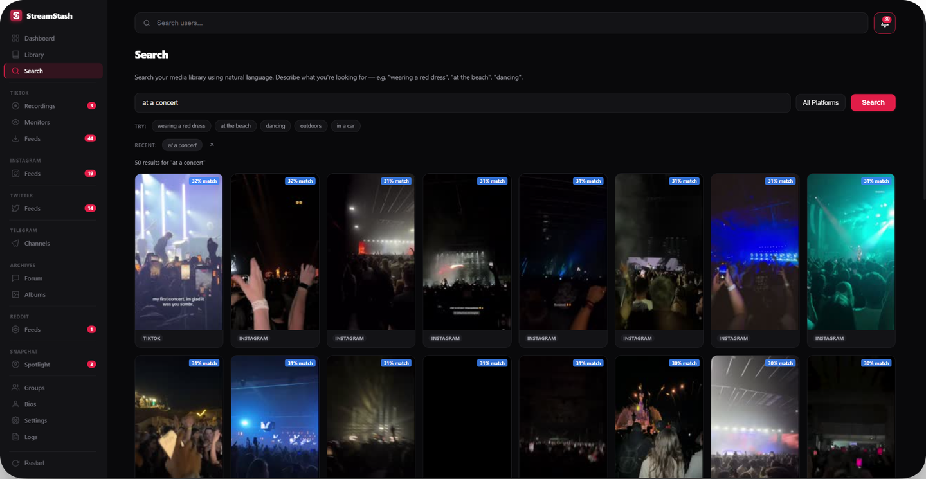Click the Reddit Feeds icon
This screenshot has width=926, height=479.
[x=15, y=329]
